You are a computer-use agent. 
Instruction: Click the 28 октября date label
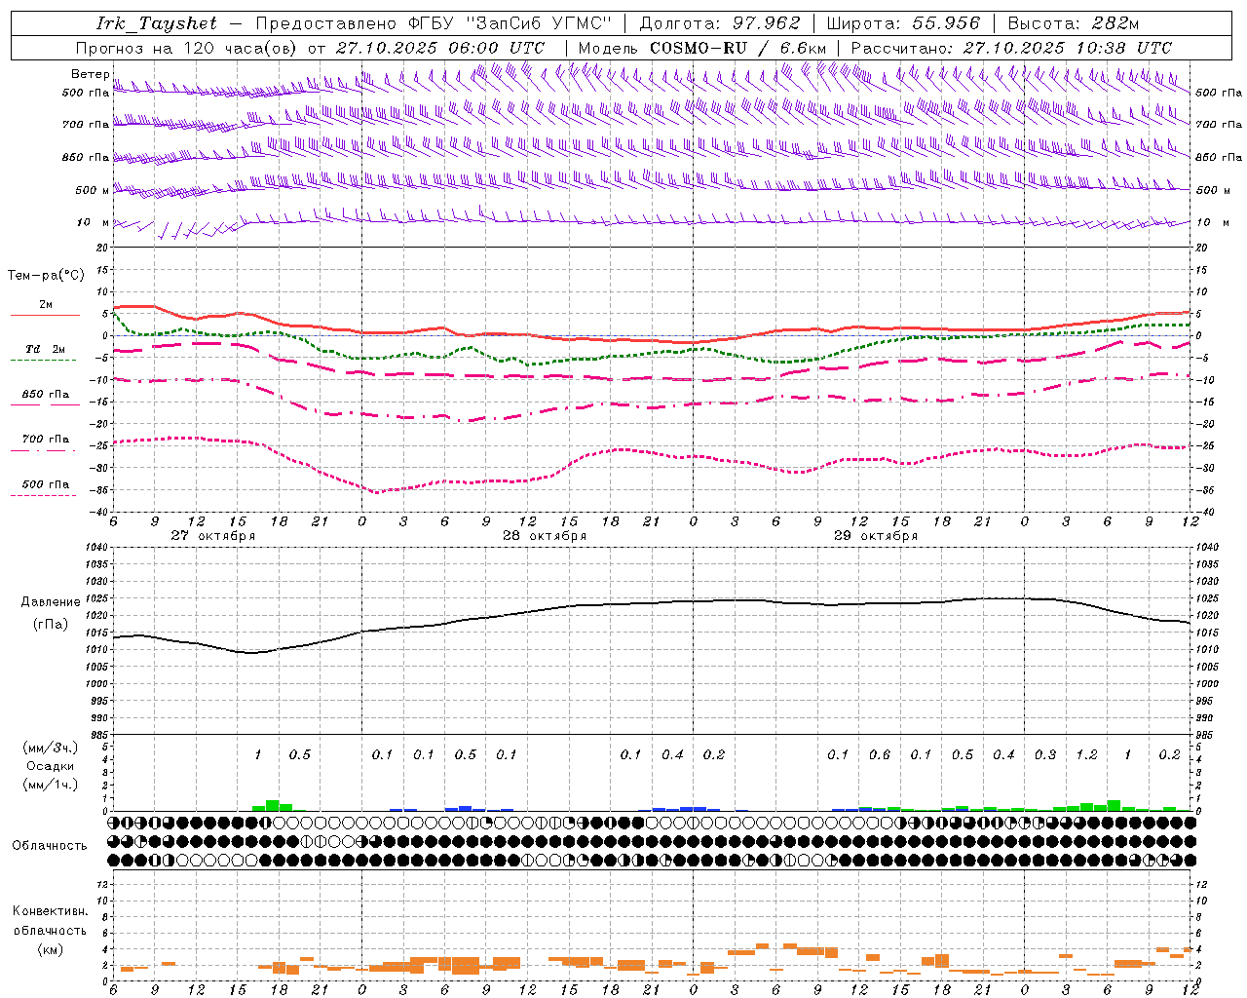coord(545,536)
